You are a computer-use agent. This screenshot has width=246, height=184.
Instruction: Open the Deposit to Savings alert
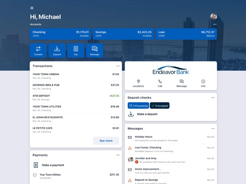click(171, 180)
